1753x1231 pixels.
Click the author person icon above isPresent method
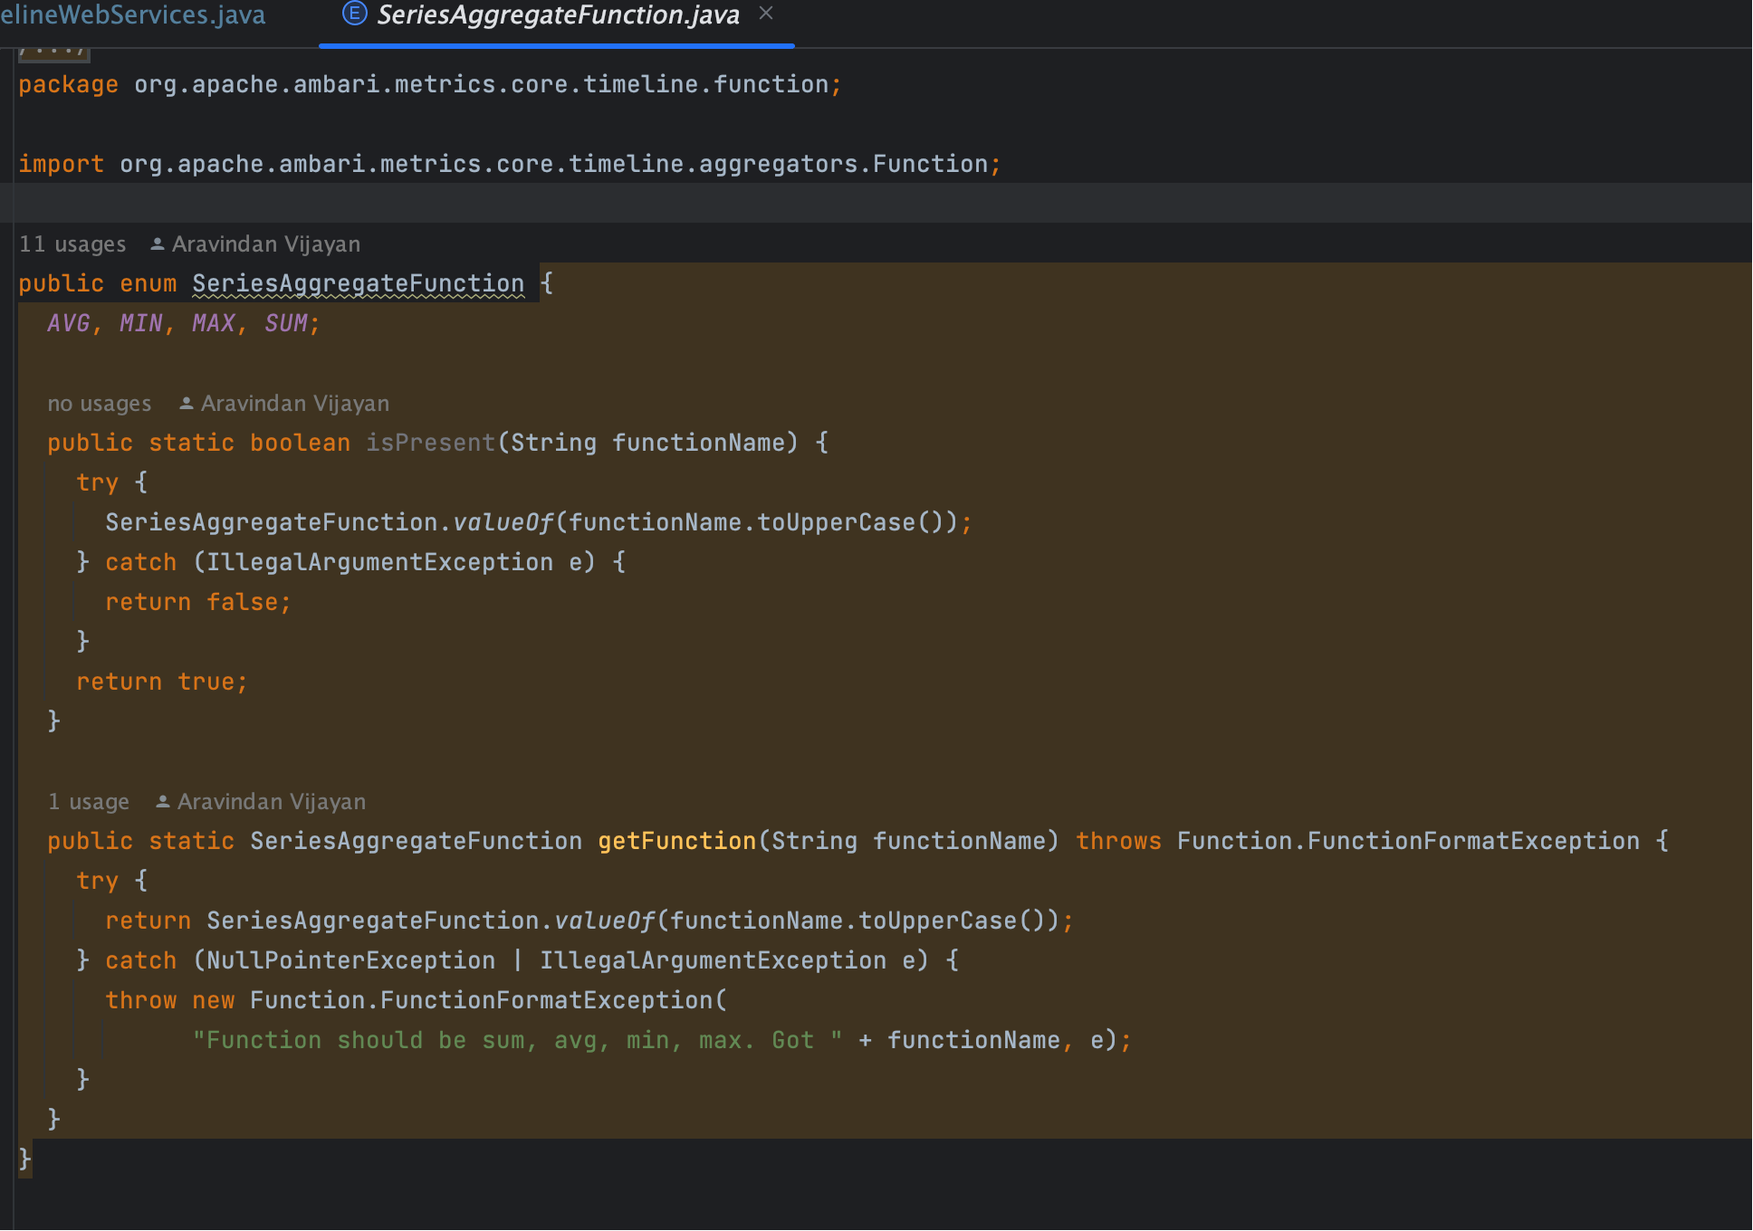pos(187,404)
